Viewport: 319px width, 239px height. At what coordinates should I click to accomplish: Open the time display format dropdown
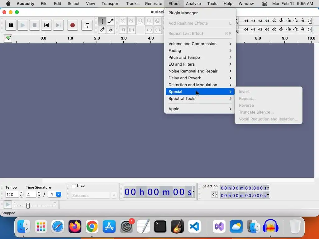[x=193, y=191]
